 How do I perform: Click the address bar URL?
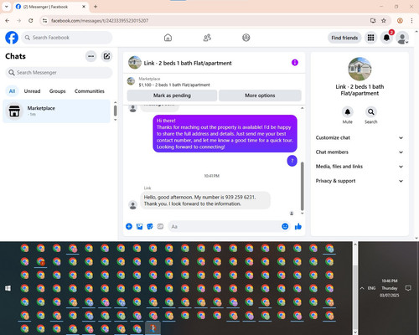pyautogui.click(x=100, y=21)
